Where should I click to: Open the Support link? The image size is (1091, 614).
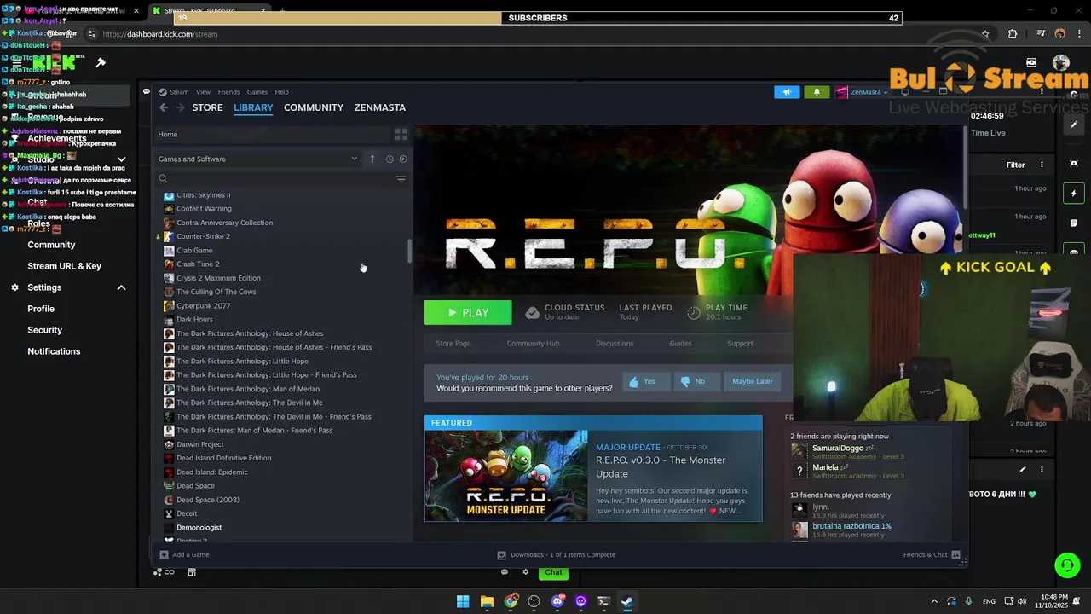[740, 344]
